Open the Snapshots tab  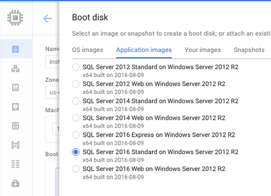pyautogui.click(x=249, y=50)
